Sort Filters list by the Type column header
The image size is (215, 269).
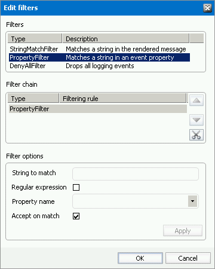35,38
